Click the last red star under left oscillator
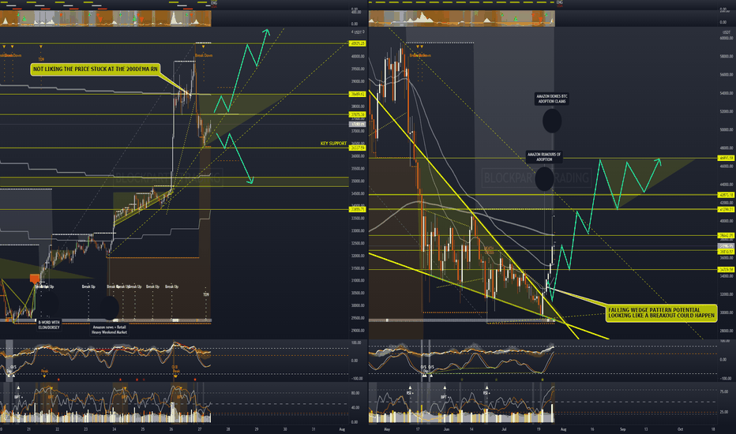Screen dimensions: 736x434 pos(195,379)
